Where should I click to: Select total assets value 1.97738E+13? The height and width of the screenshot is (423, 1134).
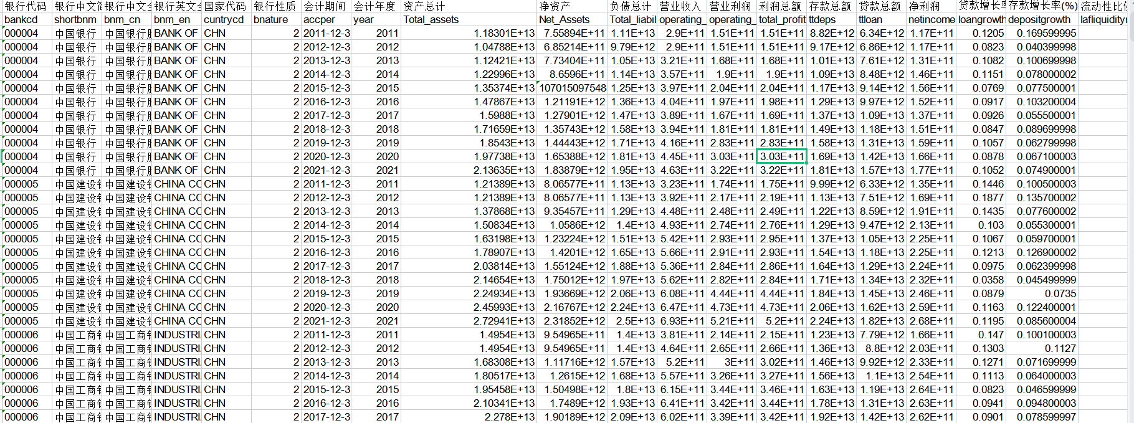pos(469,156)
